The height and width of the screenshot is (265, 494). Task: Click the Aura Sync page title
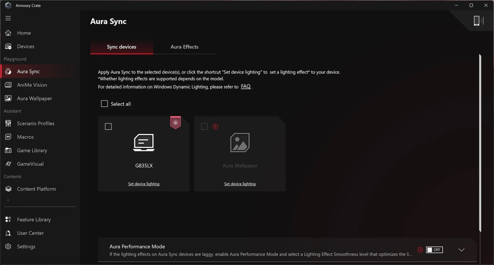click(108, 21)
